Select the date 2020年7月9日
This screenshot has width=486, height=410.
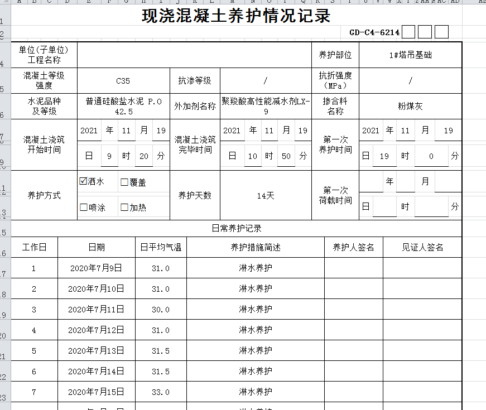97,268
